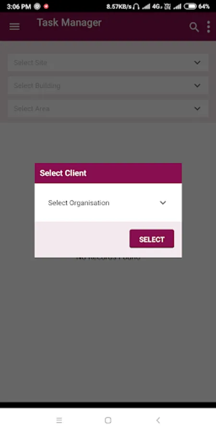Tap the red recording indicator in status bar
216x432 pixels.
tap(46, 6)
